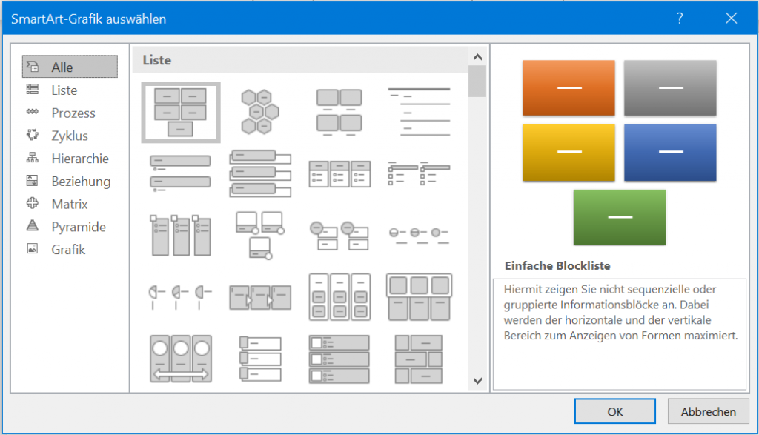Choose the three stacked offset bars layout
759x435 pixels.
tap(260, 173)
